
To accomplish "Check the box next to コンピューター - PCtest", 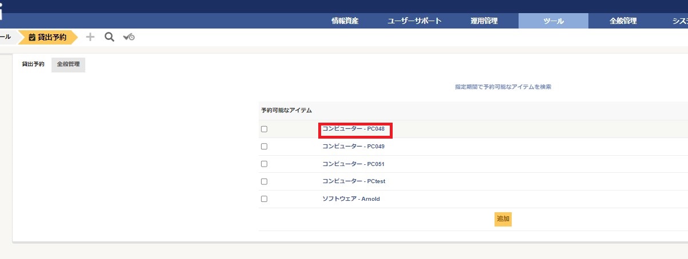I will [264, 181].
